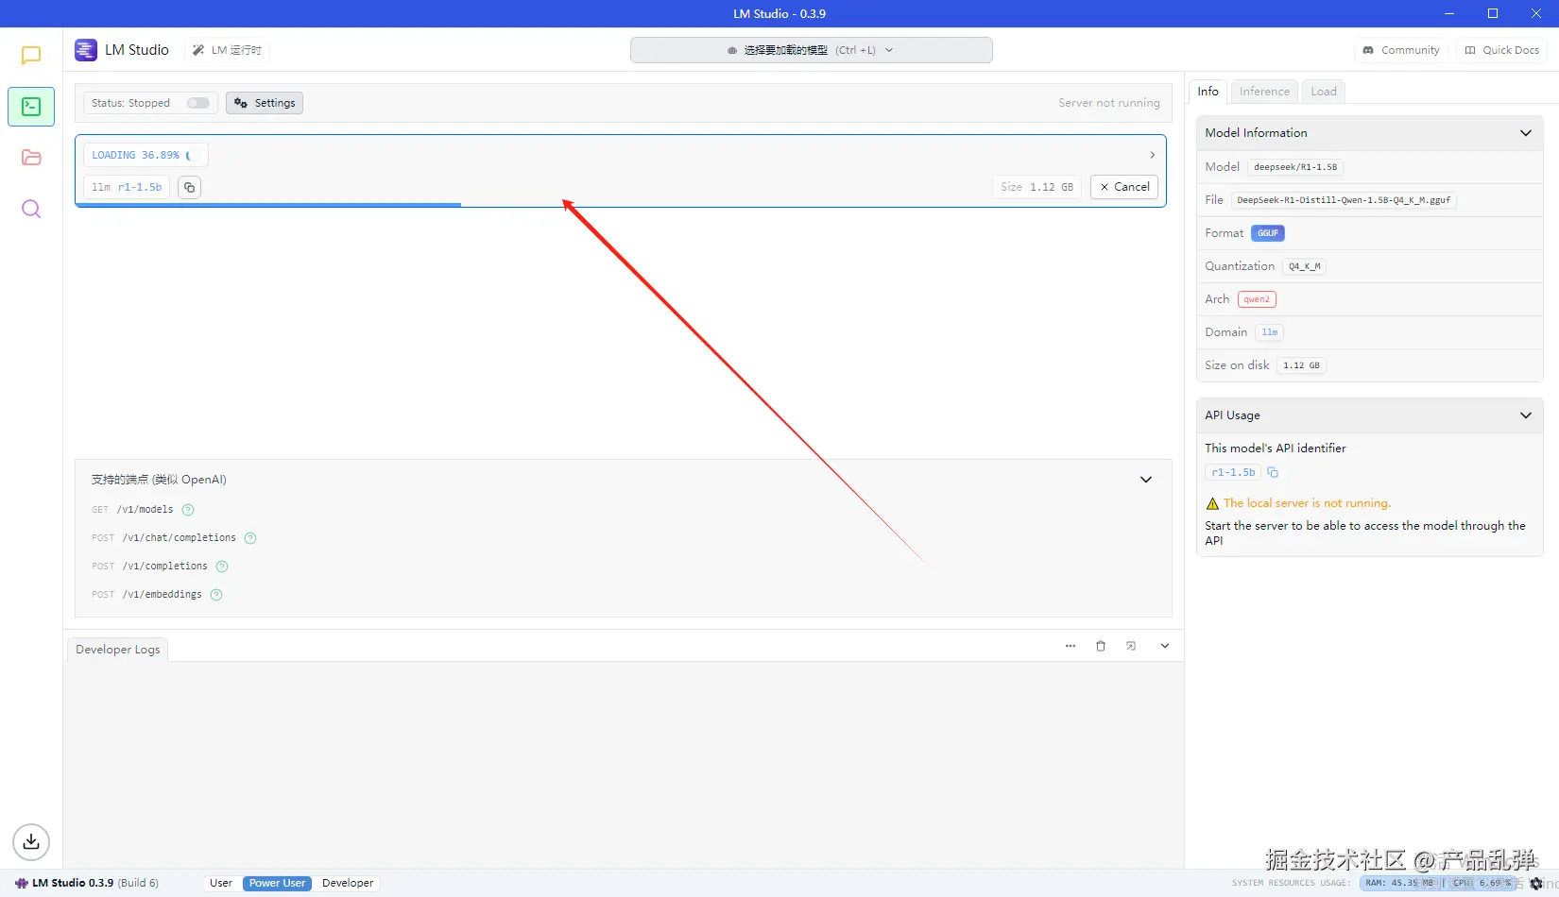Open Quick Docs
This screenshot has height=897, width=1559.
(1502, 50)
